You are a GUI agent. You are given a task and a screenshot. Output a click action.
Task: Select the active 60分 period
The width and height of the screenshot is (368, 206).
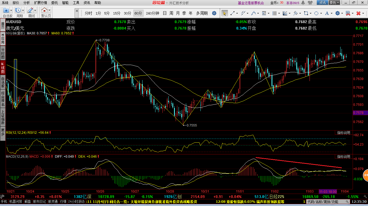tap(138, 13)
